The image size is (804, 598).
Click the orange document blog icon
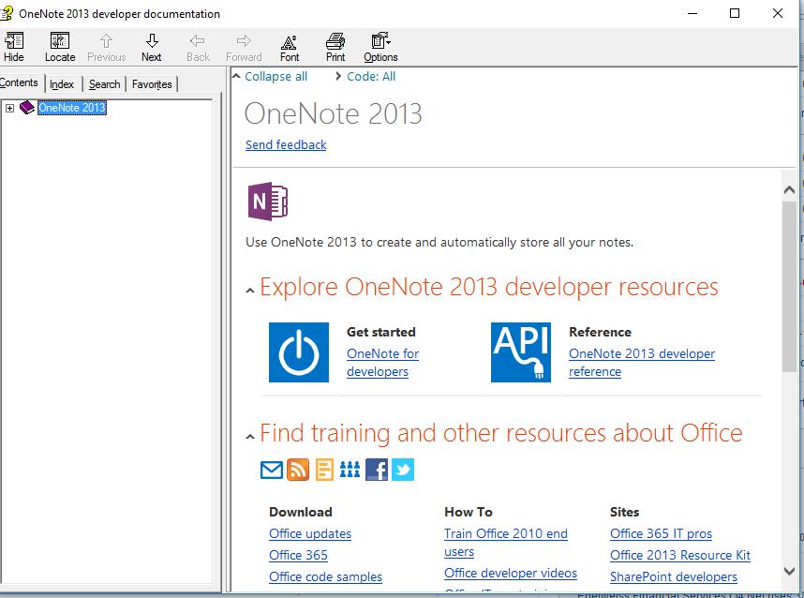pos(324,470)
